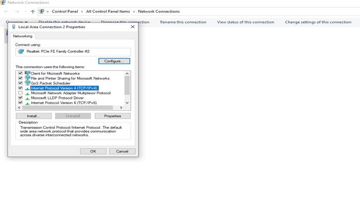
Task: Expand the chevron after All Control Panel Items
Action: point(134,11)
